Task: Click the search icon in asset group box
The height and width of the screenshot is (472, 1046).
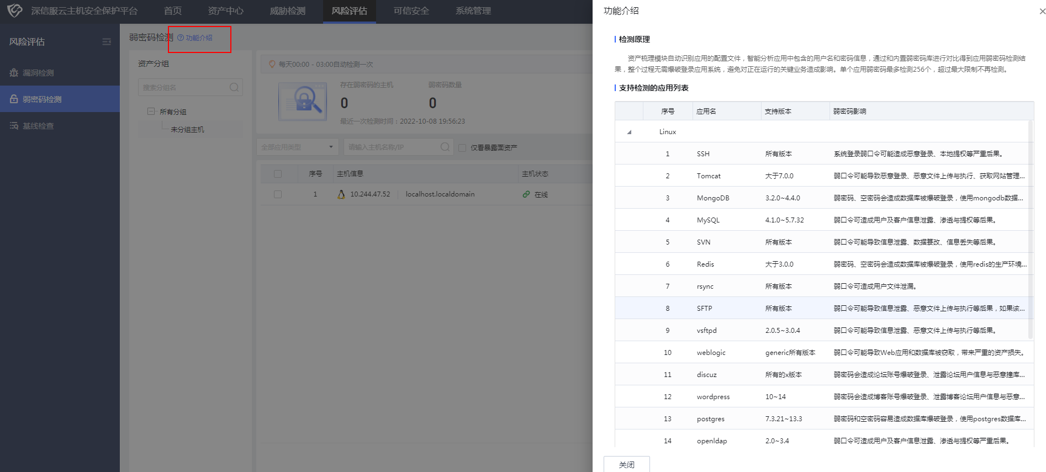Action: point(234,87)
